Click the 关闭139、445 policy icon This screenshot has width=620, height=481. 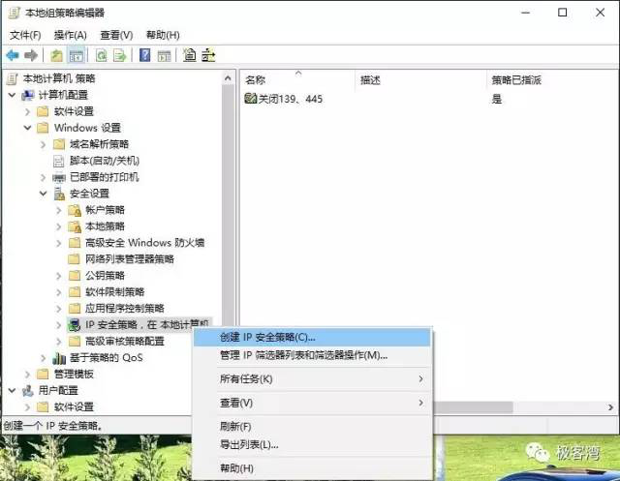(251, 99)
